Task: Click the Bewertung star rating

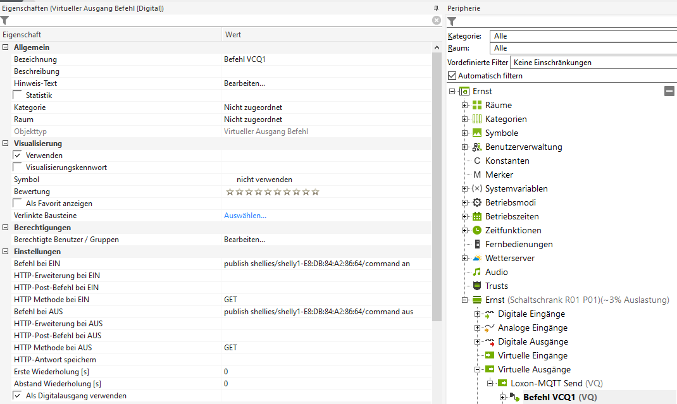Action: pos(272,192)
